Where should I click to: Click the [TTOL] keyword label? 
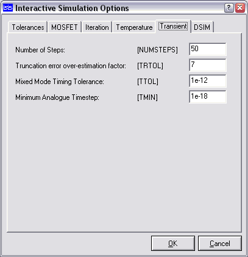tap(147, 82)
